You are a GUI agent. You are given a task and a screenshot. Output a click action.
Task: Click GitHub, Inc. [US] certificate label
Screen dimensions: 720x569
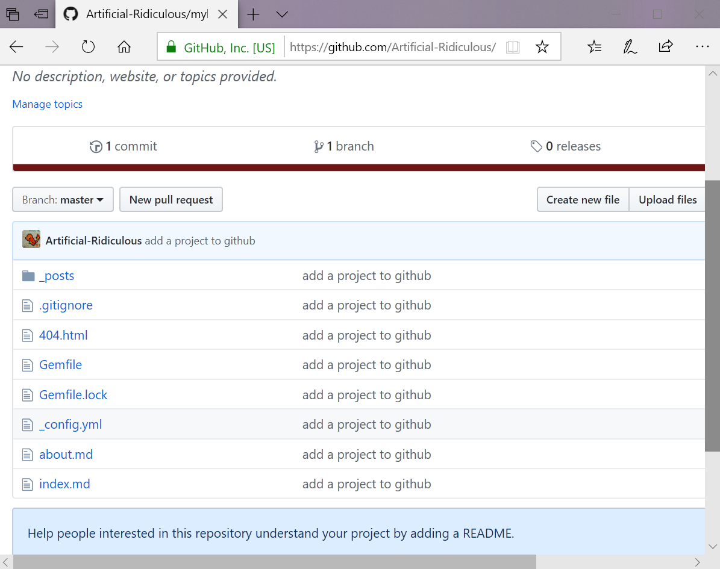(229, 48)
